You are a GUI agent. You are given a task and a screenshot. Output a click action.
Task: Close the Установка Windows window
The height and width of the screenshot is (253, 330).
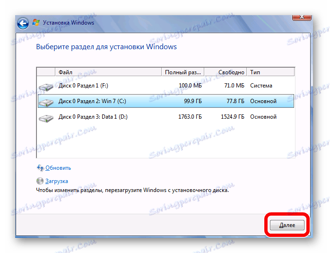click(302, 17)
